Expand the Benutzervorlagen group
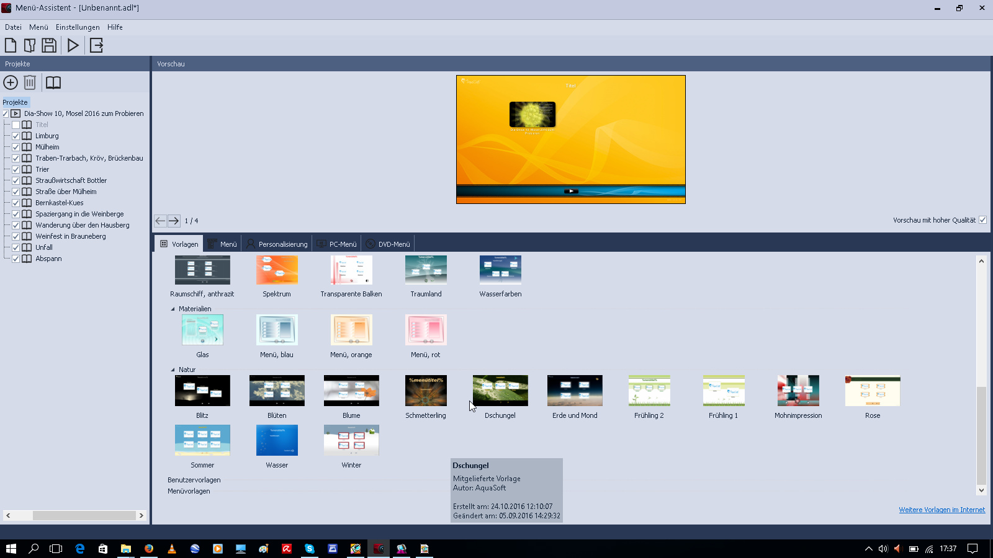 [x=194, y=480]
